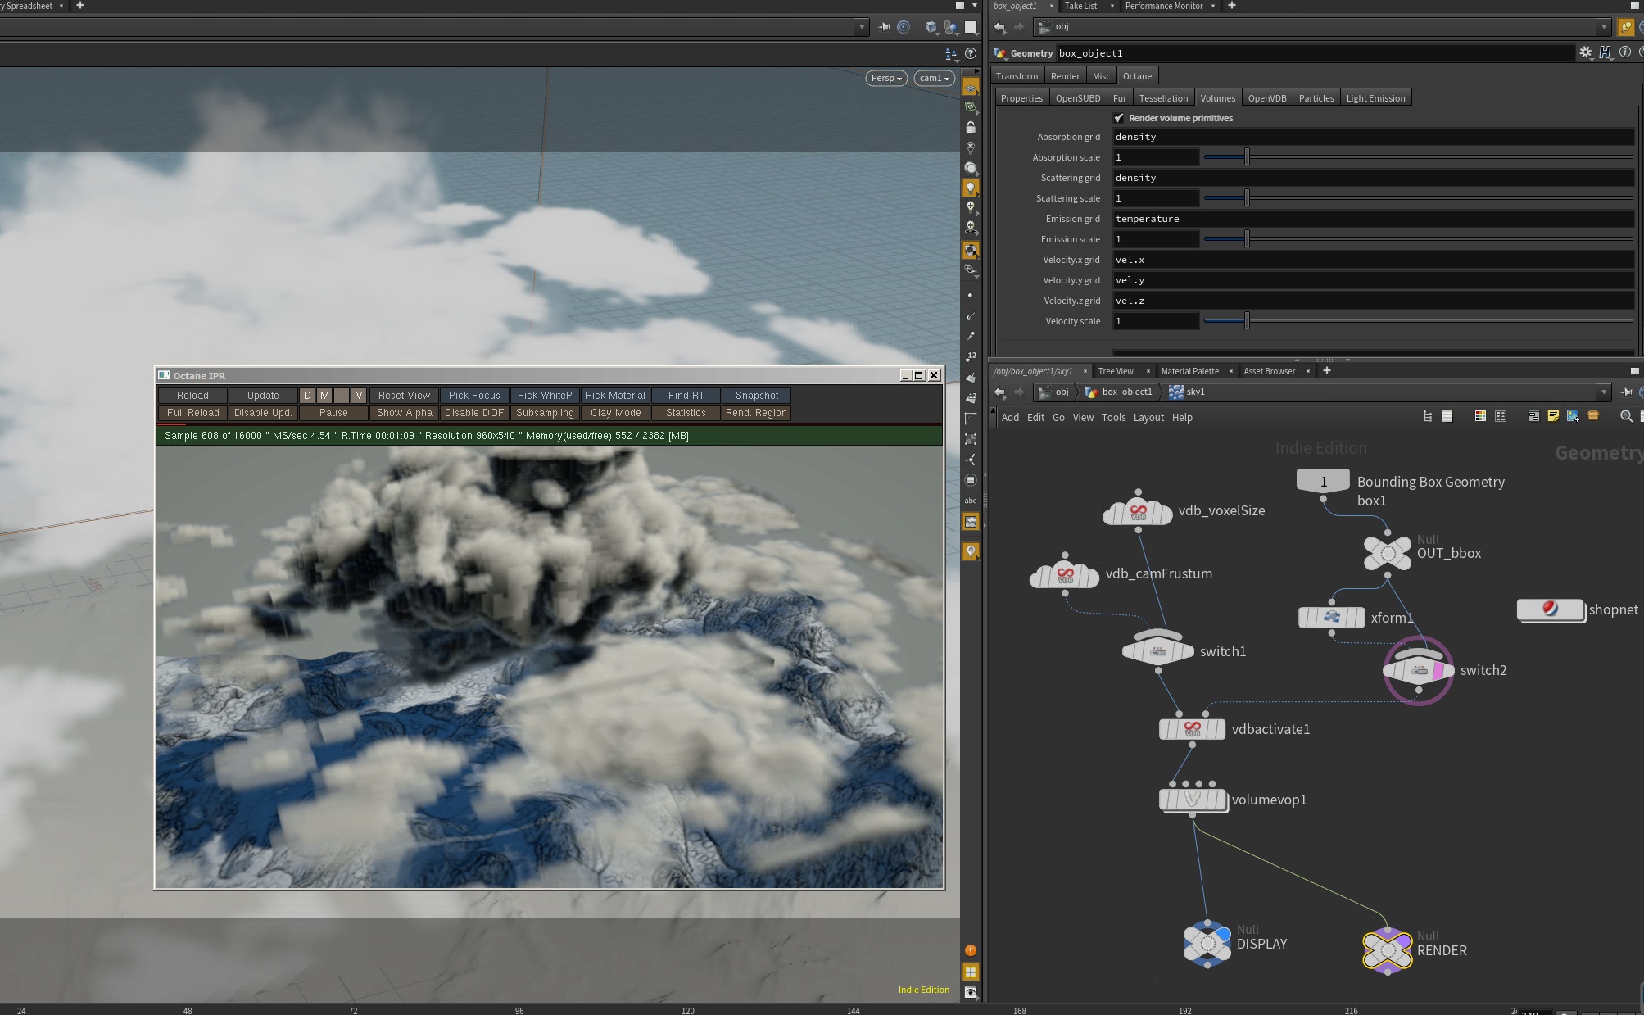Click the Pick Focus button
The height and width of the screenshot is (1015, 1644).
[474, 395]
